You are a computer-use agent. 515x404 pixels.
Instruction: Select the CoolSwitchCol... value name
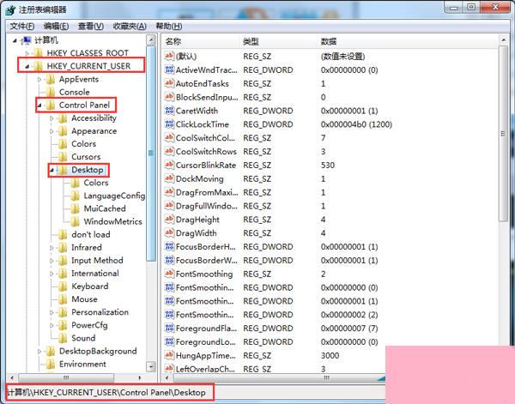206,138
